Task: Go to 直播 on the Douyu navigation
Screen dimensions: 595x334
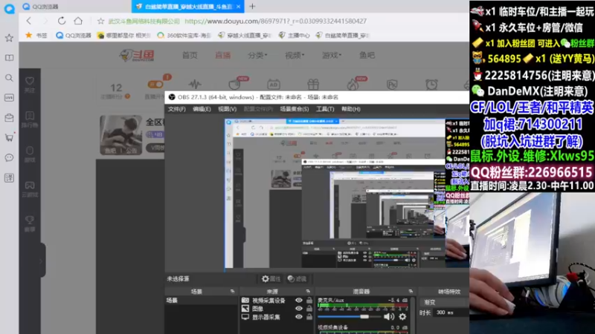Action: coord(222,55)
